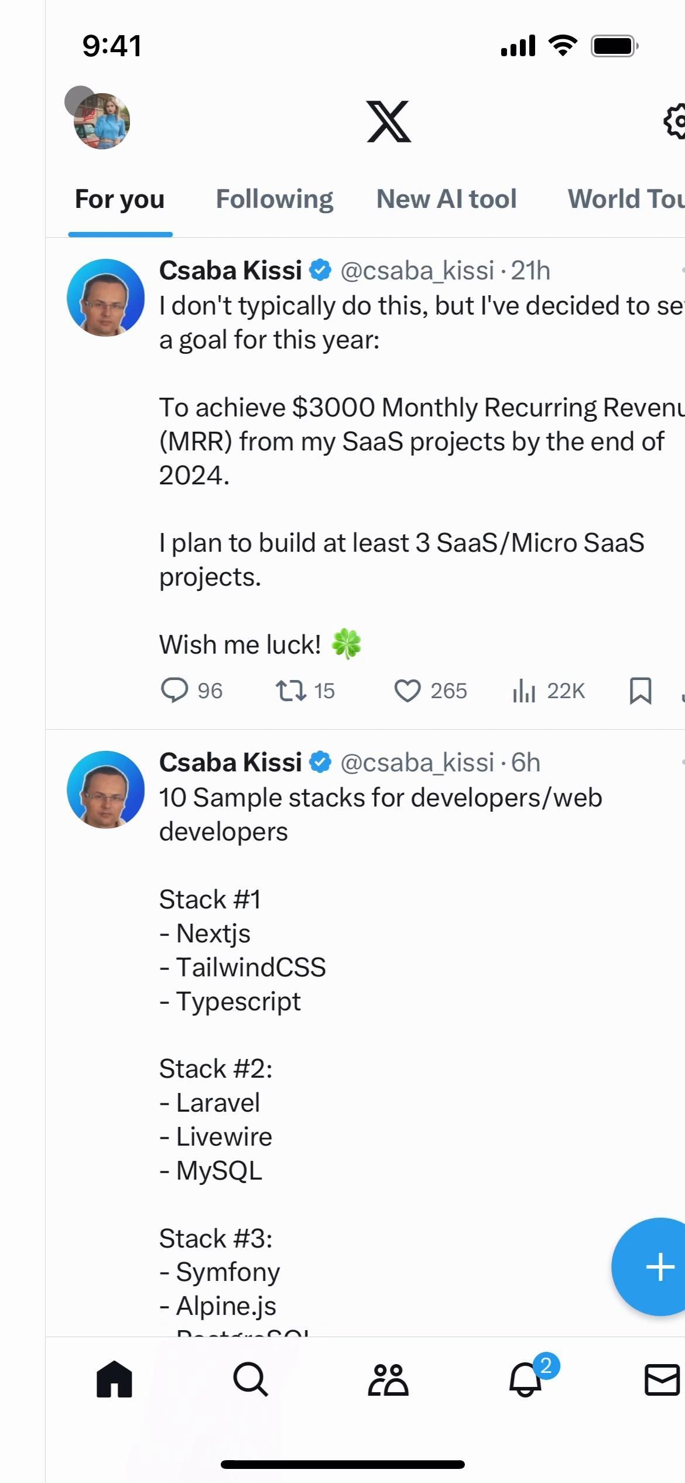Screen dimensions: 685x1483
Task: Tap Csaba Kissi avatar on sample stacks tweet
Action: tap(105, 790)
